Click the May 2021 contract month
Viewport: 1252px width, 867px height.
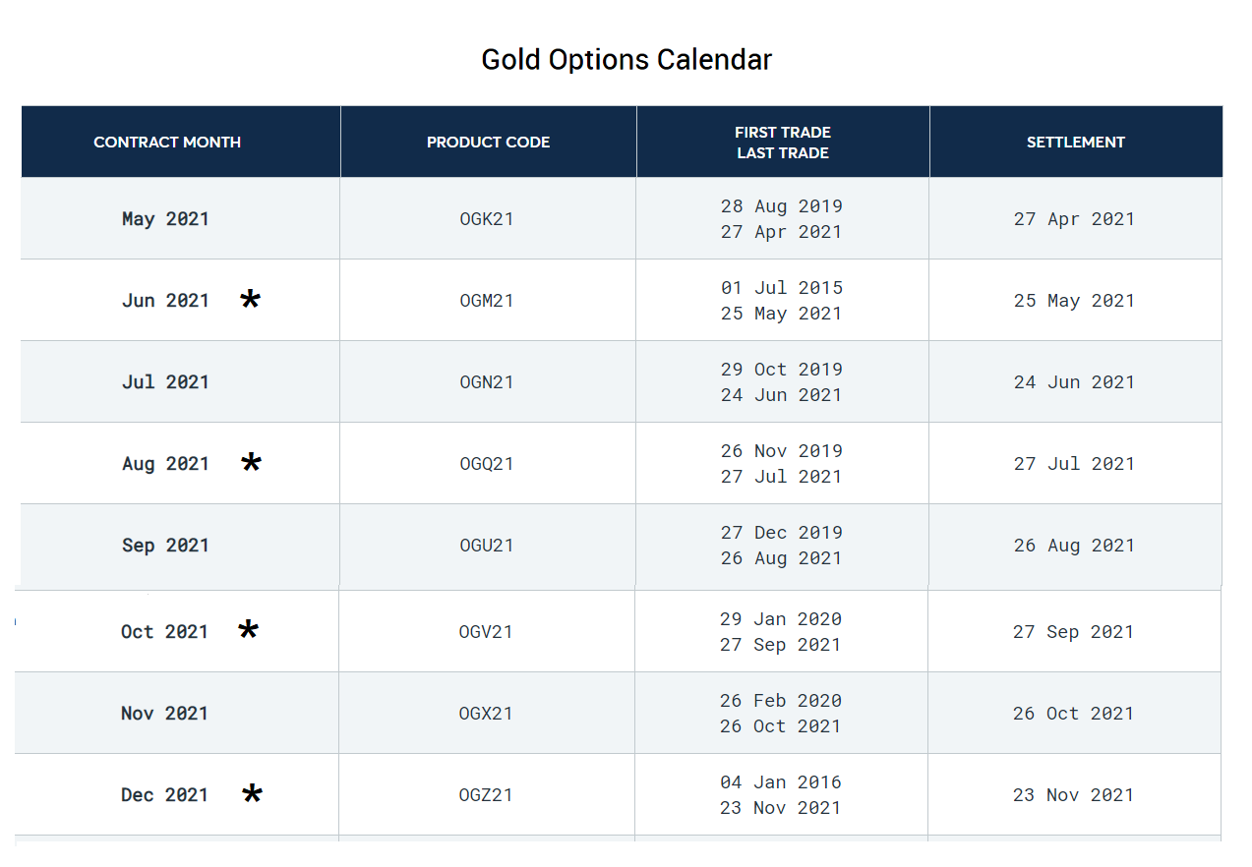tap(165, 219)
